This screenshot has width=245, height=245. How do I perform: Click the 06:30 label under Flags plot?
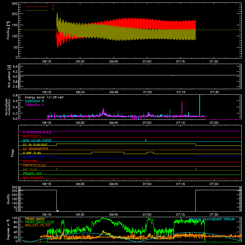(x=80, y=184)
